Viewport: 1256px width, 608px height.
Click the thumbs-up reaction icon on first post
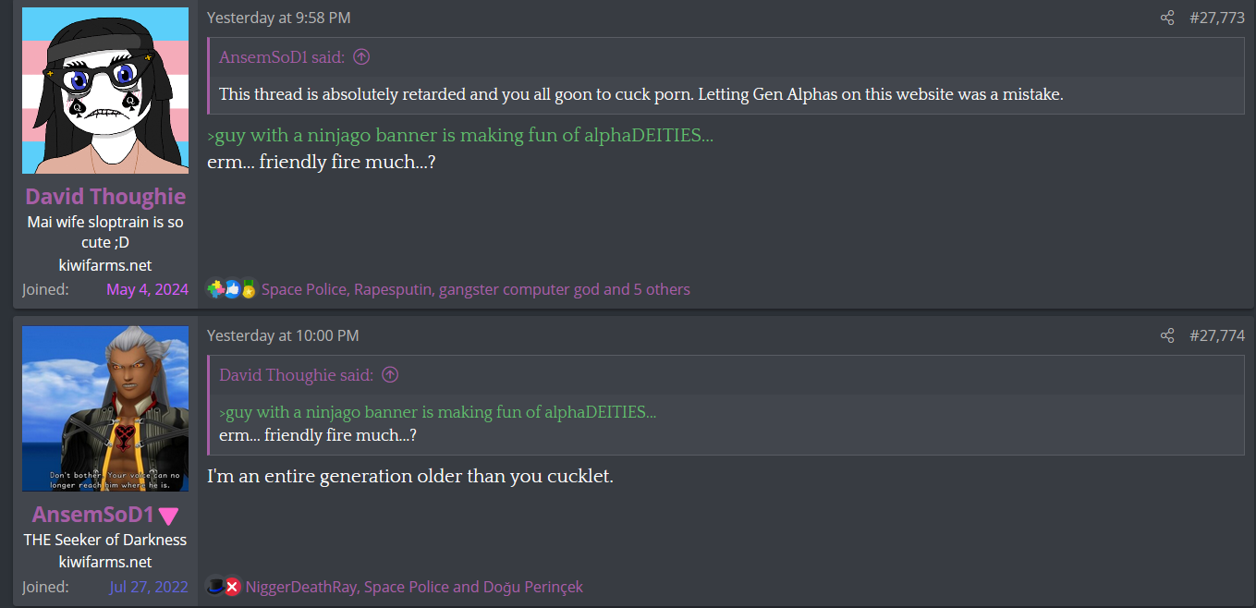[231, 289]
